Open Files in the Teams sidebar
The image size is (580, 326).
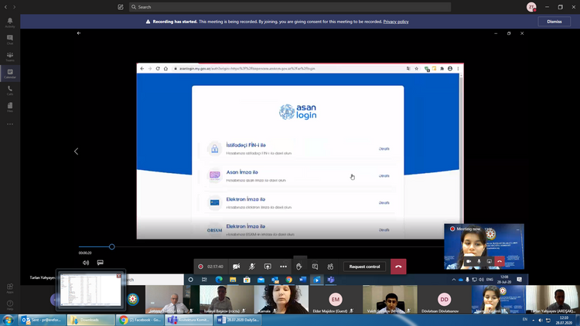(x=10, y=107)
